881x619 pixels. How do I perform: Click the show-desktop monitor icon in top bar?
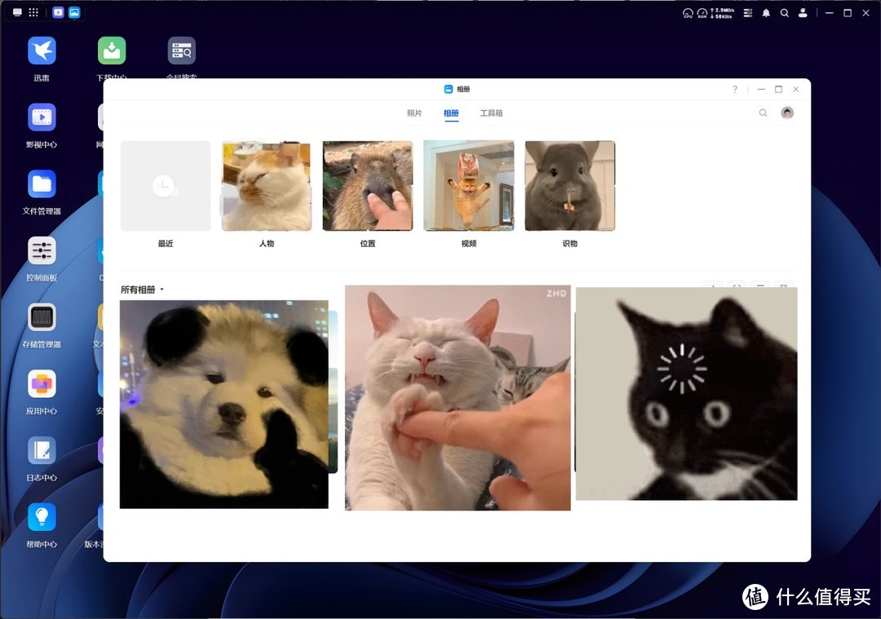[x=17, y=12]
